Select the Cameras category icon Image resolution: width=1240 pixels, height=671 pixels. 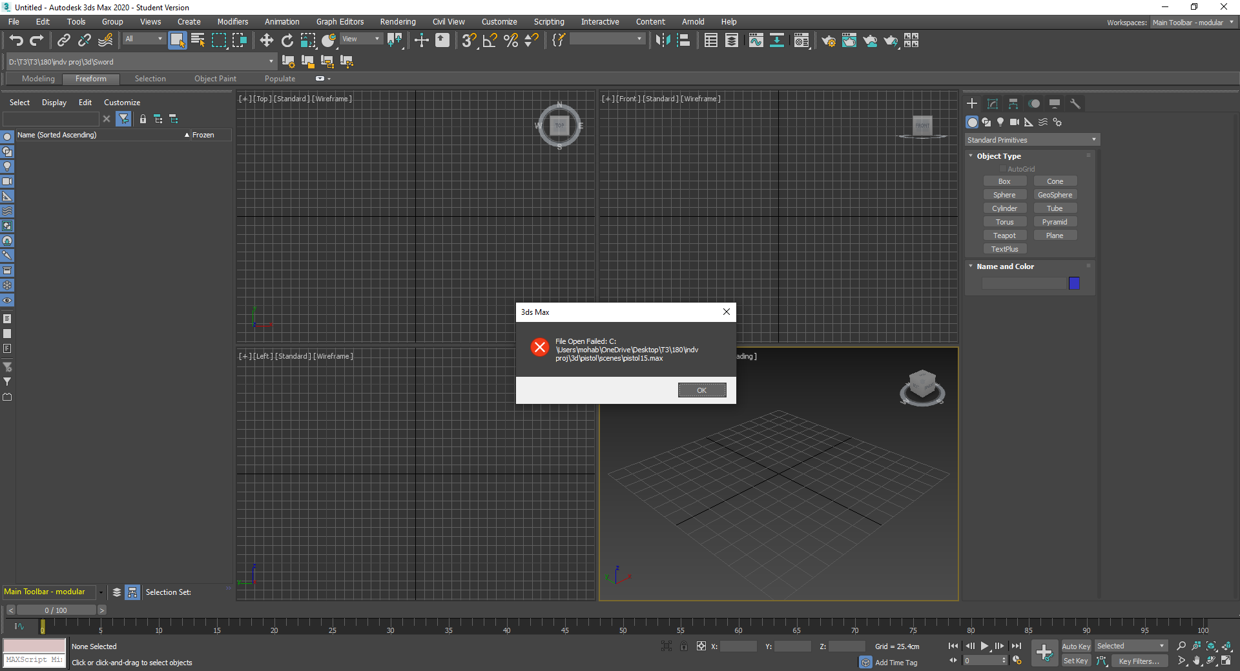coord(1015,122)
